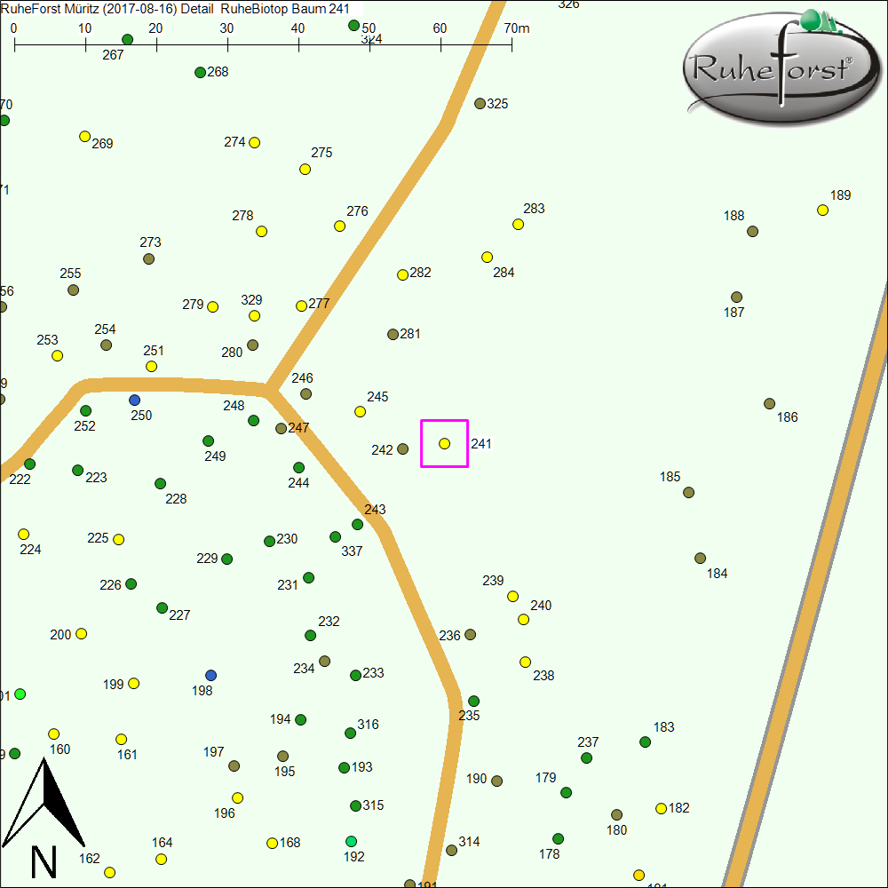
Task: Select dark green tree marker 183
Action: (645, 741)
